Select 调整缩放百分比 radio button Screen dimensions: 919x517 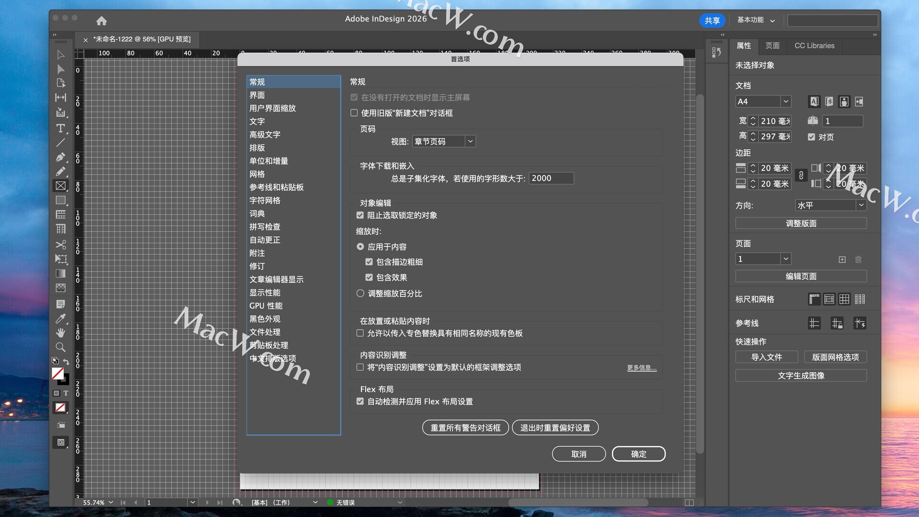(360, 293)
